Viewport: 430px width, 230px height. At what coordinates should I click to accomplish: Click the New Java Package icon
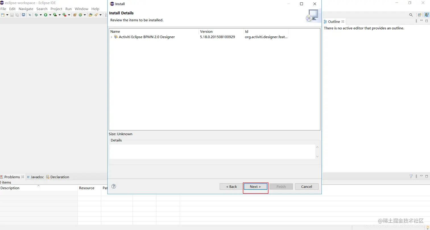pos(75,15)
